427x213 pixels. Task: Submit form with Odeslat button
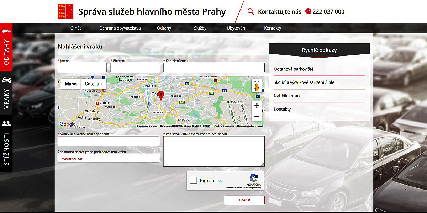(x=244, y=200)
